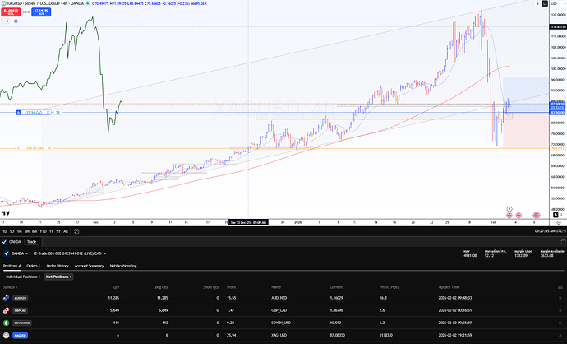The width and height of the screenshot is (567, 344).
Task: Click the SOYBNUSD symbol badge
Action: point(22,323)
